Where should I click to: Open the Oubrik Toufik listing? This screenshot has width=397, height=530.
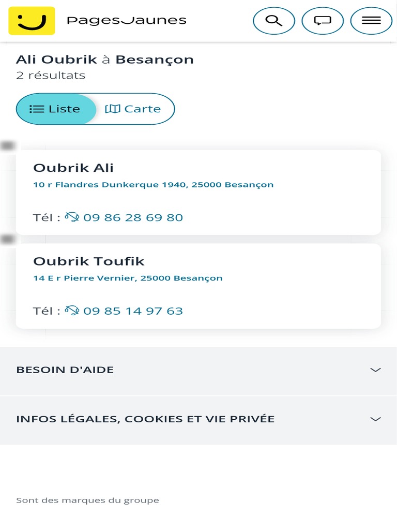click(89, 261)
